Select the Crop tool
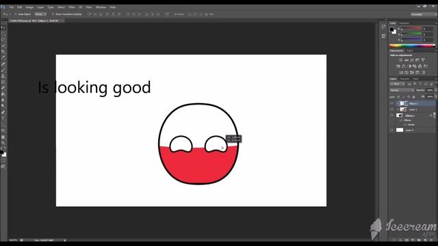Image resolution: width=438 pixels, height=246 pixels. click(3, 52)
